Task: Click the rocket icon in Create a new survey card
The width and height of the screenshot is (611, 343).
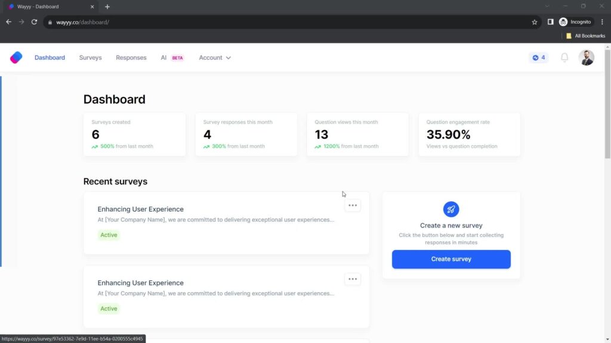Action: point(450,209)
